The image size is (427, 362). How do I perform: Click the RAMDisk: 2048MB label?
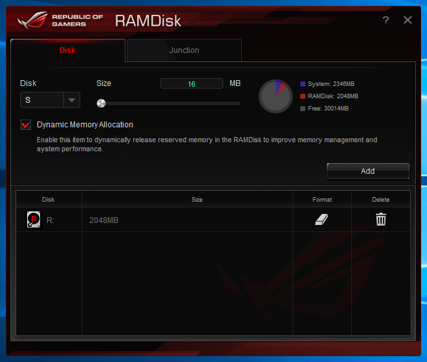pyautogui.click(x=333, y=96)
